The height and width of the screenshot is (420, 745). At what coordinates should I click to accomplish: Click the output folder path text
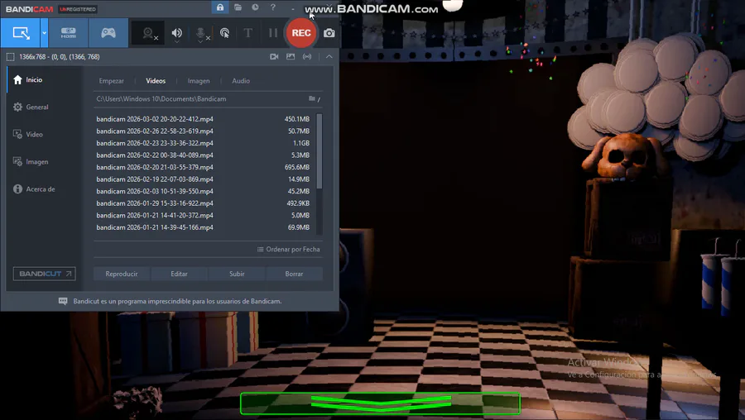pos(161,98)
